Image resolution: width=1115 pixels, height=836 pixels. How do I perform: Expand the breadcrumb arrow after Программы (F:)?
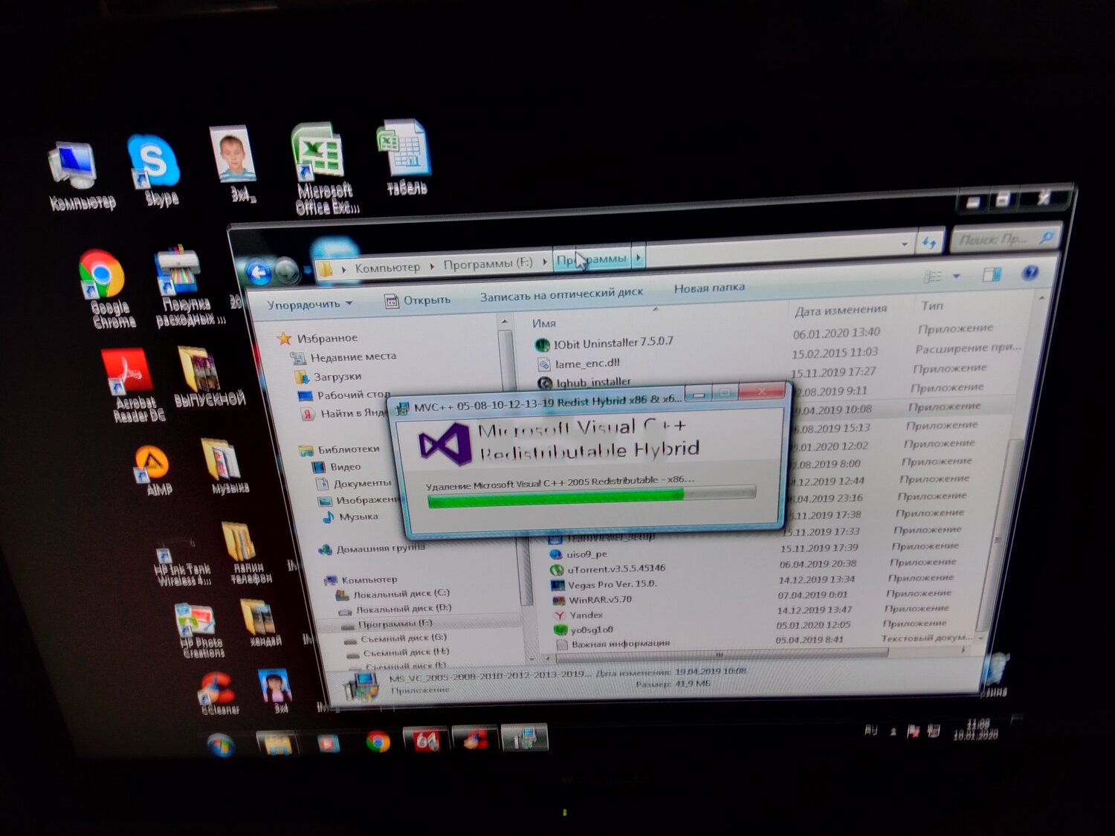coord(545,261)
